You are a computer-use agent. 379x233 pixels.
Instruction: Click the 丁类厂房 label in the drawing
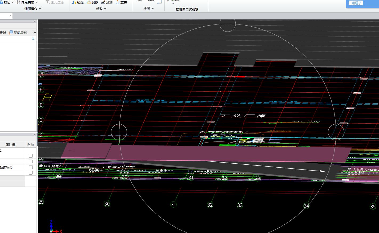pyautogui.click(x=244, y=116)
